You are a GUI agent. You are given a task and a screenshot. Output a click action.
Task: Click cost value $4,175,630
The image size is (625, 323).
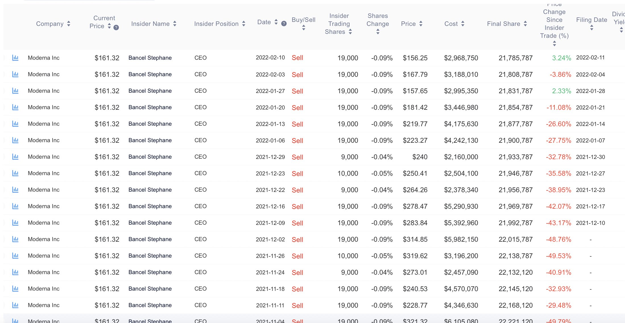tap(461, 124)
